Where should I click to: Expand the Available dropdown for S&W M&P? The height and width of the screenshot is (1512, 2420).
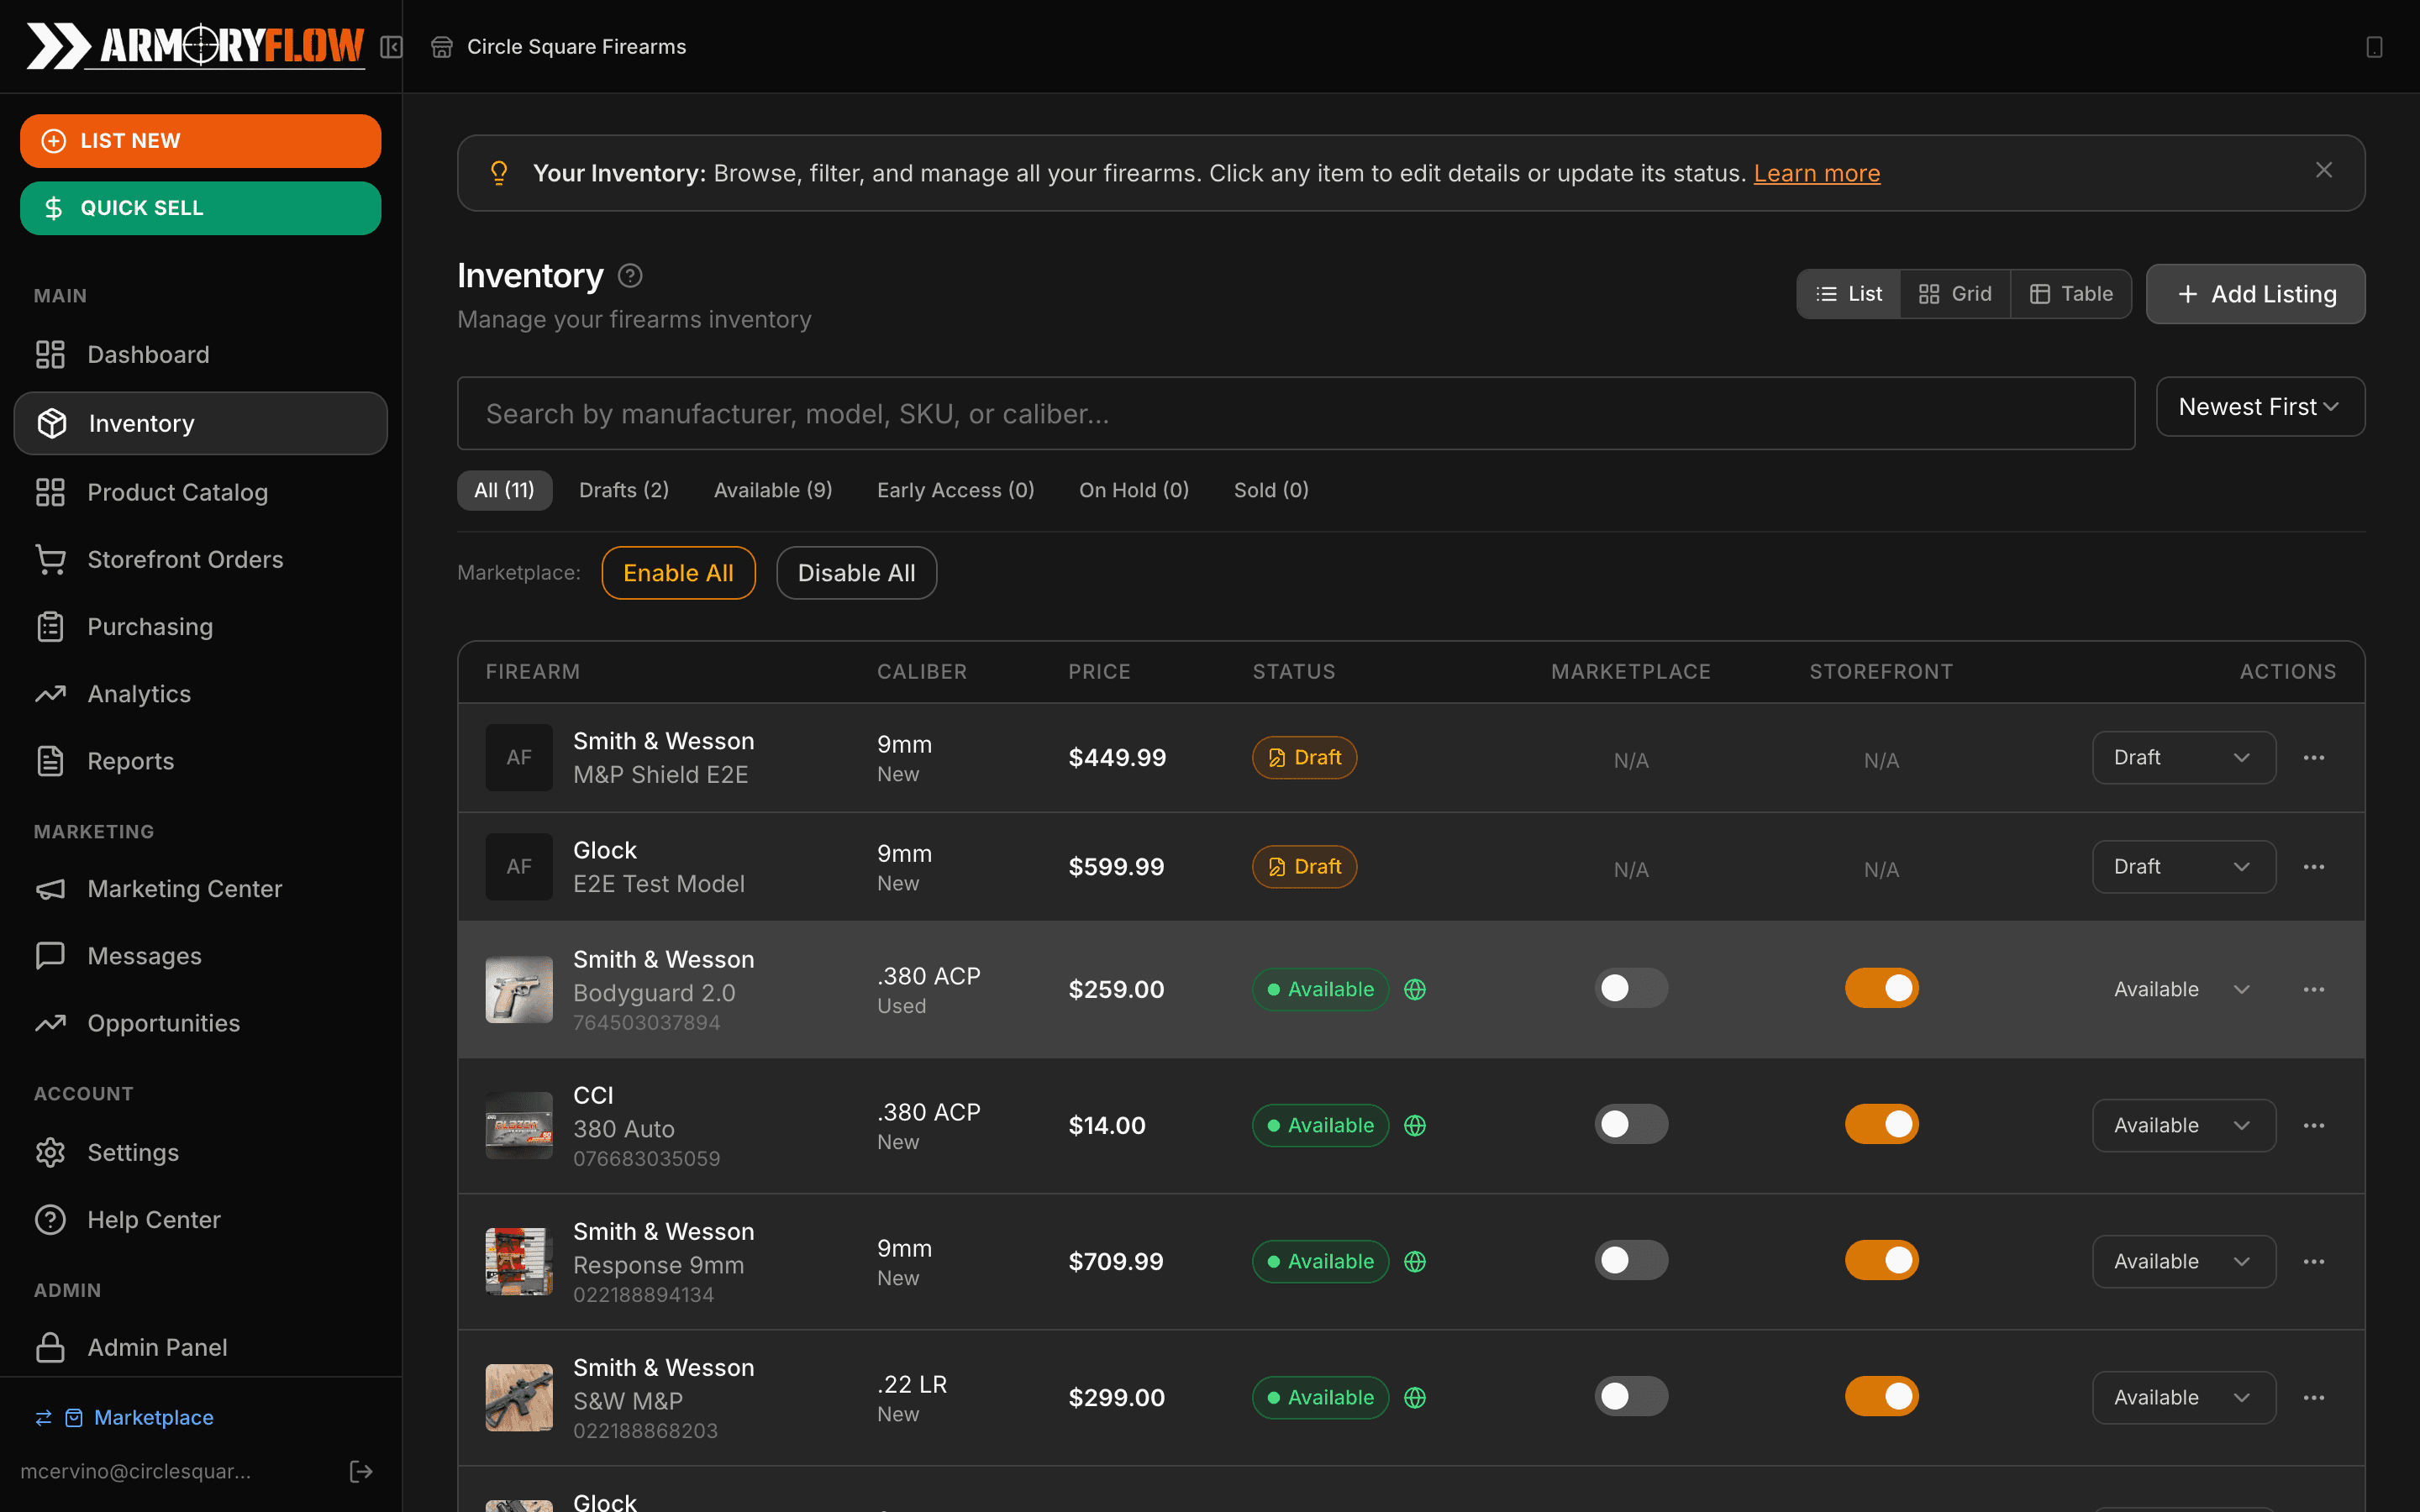coord(2183,1397)
